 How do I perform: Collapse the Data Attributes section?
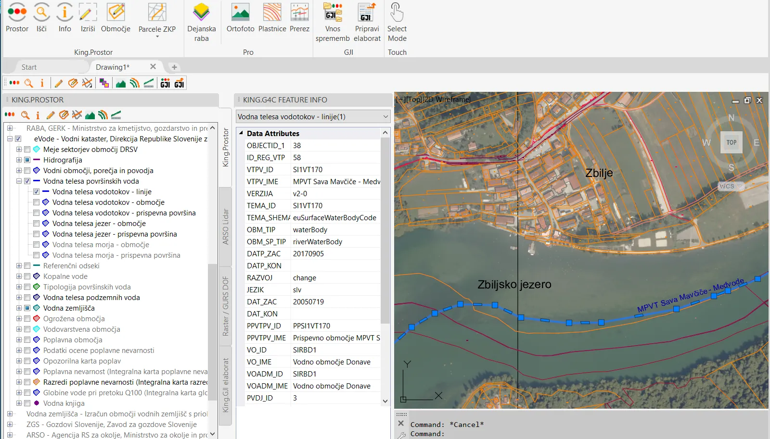(241, 134)
